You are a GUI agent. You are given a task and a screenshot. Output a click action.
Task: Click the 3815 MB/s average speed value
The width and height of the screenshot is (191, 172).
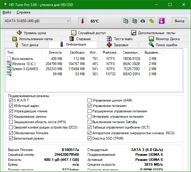coord(153,165)
